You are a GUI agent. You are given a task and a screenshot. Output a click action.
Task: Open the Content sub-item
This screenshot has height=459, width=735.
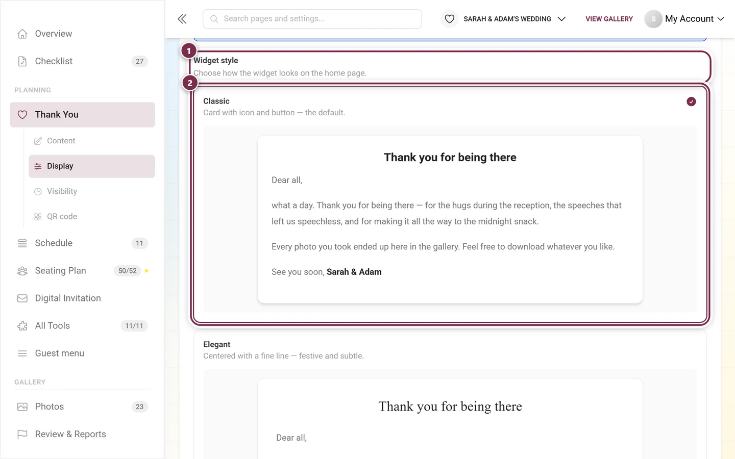[92, 141]
